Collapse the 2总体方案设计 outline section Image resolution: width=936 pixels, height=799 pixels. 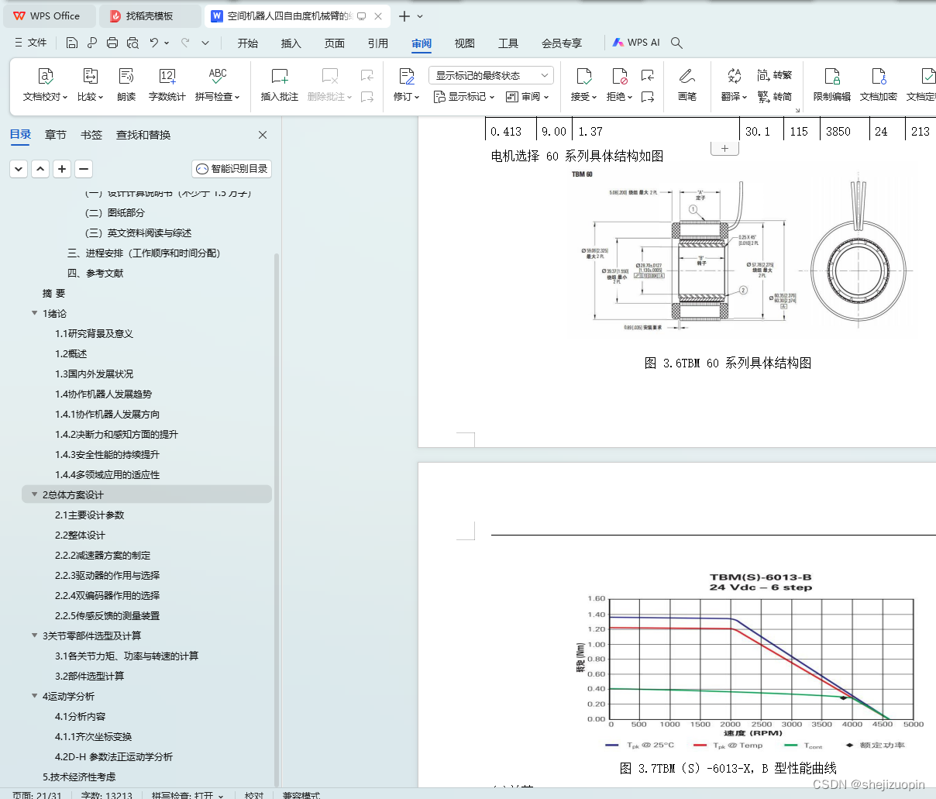(34, 494)
